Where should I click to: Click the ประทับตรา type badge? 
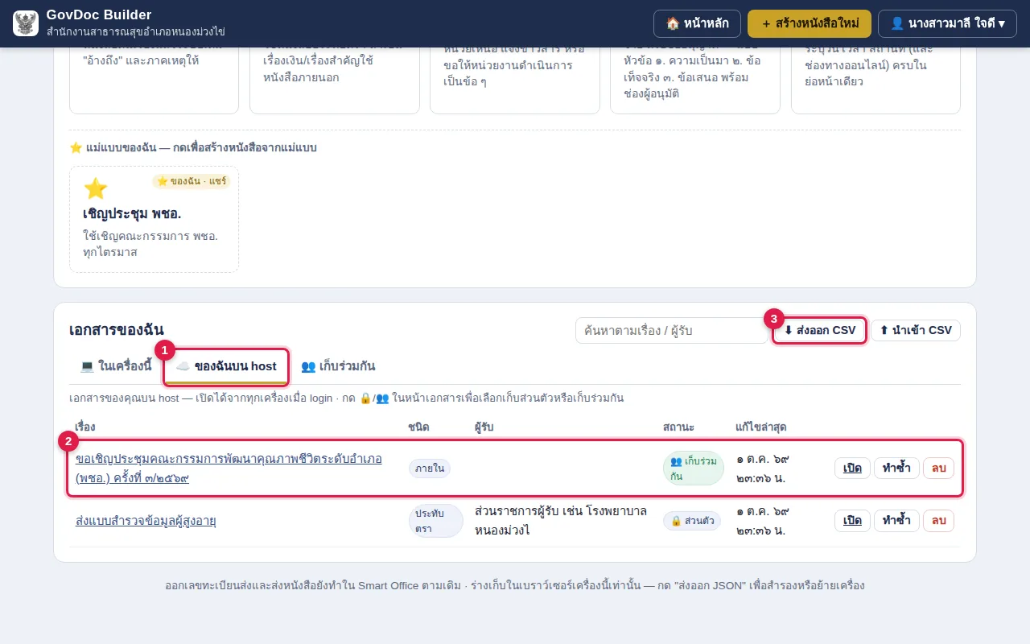coord(435,521)
